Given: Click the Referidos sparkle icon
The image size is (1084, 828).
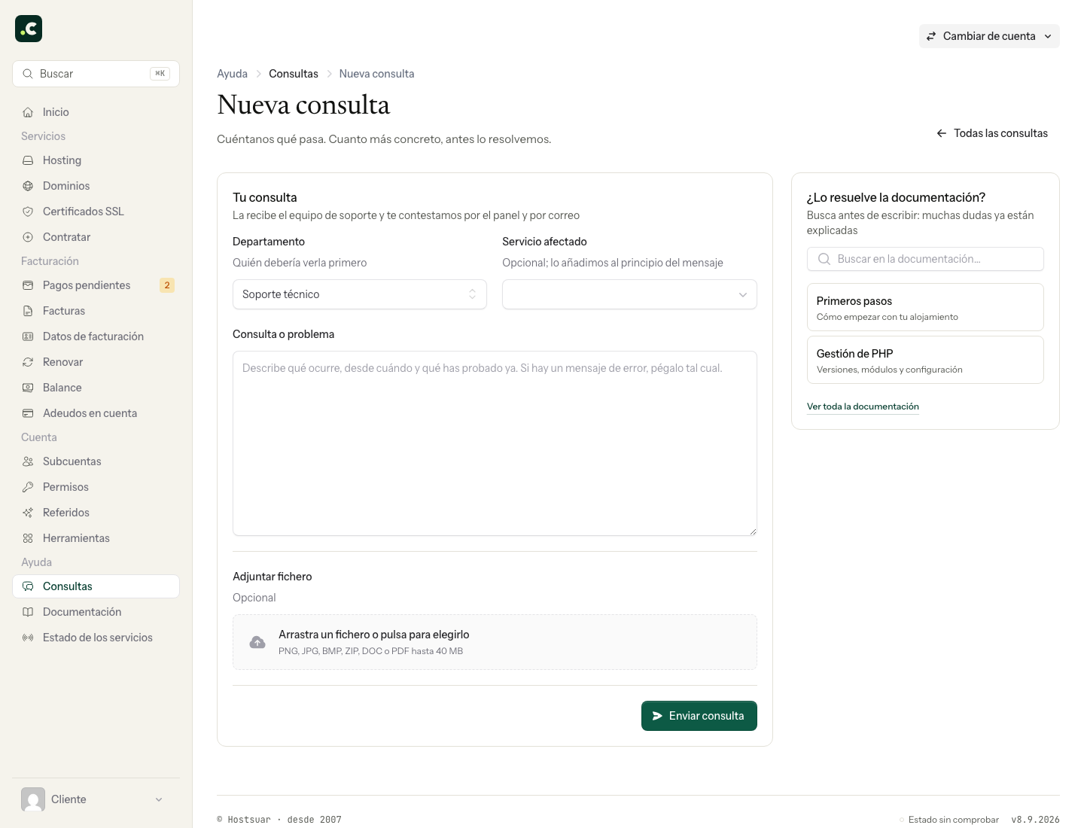Looking at the screenshot, I should click(x=28, y=513).
